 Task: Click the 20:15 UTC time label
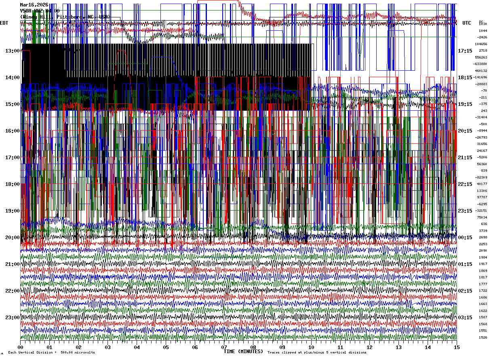point(465,131)
